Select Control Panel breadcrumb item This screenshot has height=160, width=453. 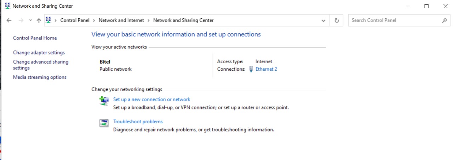pyautogui.click(x=75, y=20)
